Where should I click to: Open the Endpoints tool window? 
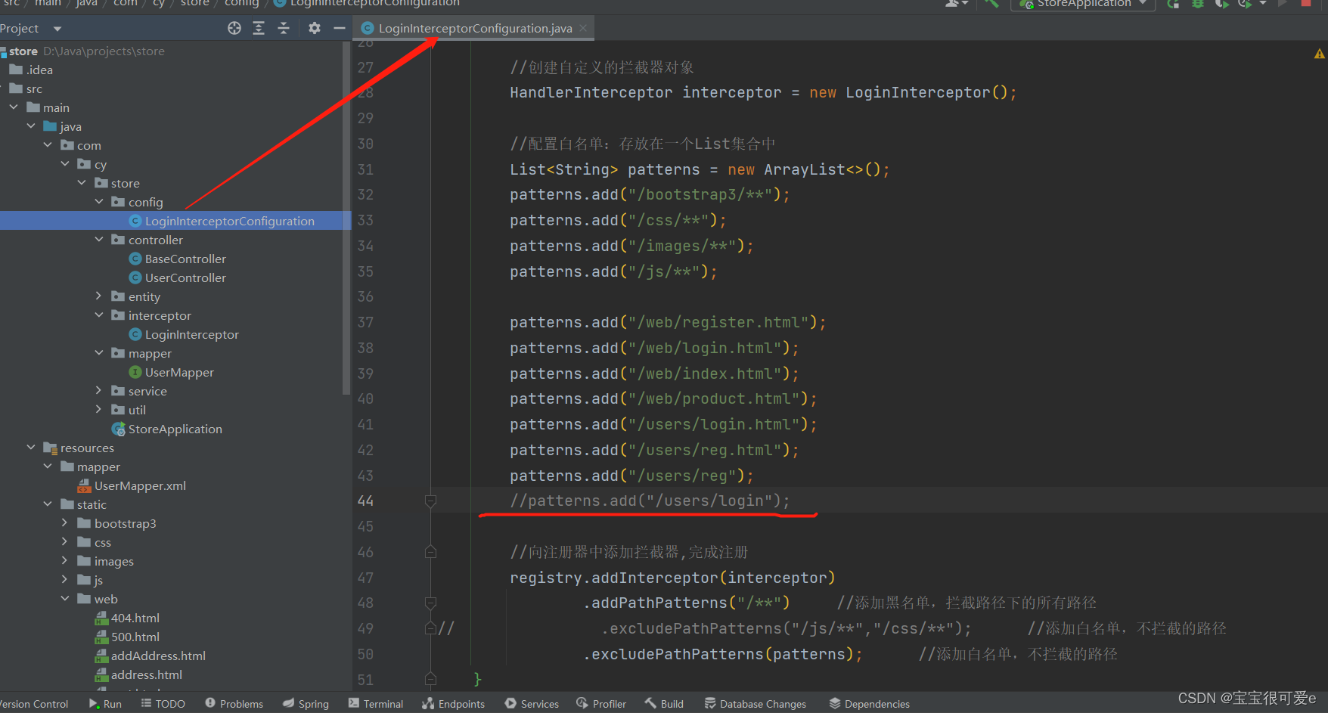click(x=453, y=703)
